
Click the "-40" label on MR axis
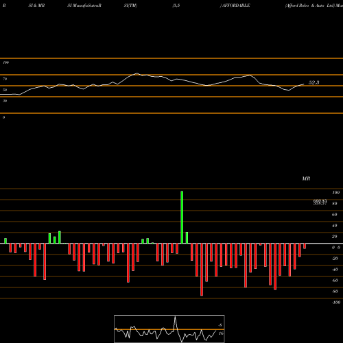[335, 270]
